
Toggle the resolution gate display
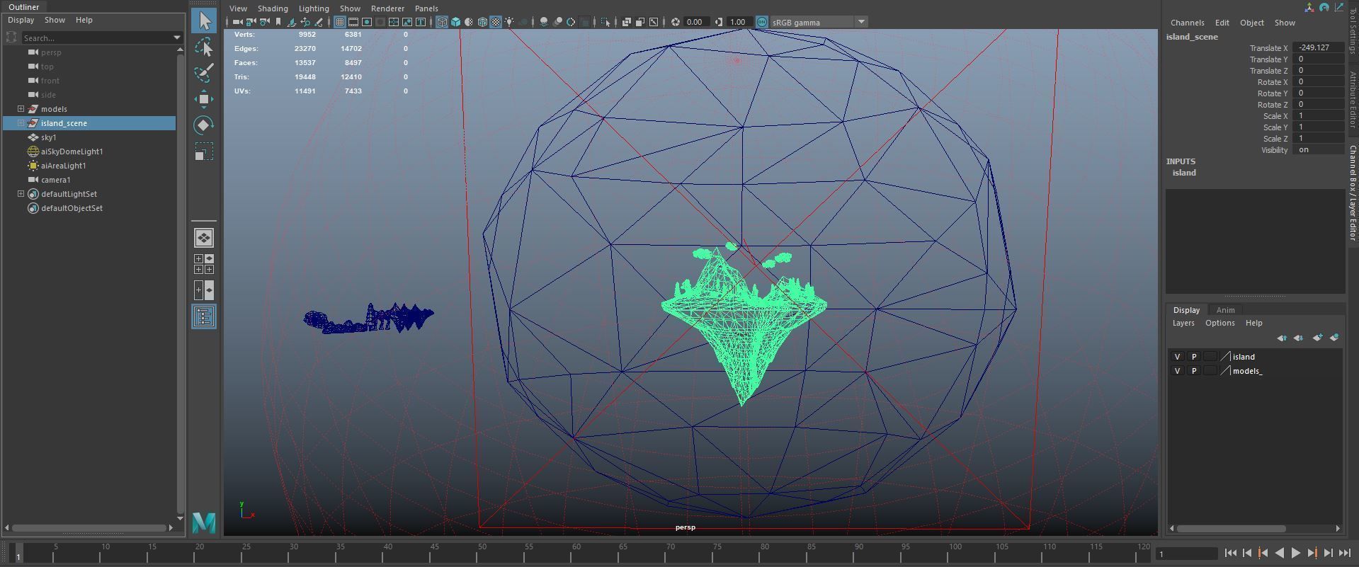pos(367,22)
